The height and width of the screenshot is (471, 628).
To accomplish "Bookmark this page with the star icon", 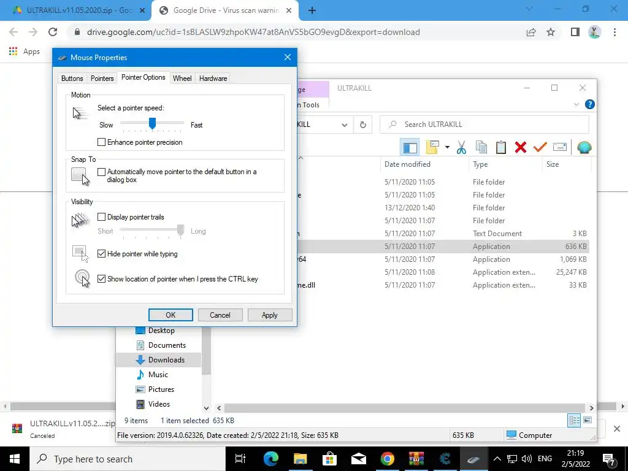I will (551, 32).
